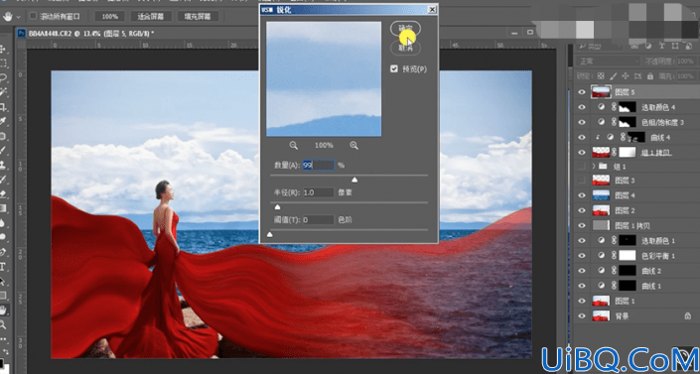This screenshot has width=700, height=374.
Task: Select the Rectangular Marquee tool
Action: click(3, 62)
